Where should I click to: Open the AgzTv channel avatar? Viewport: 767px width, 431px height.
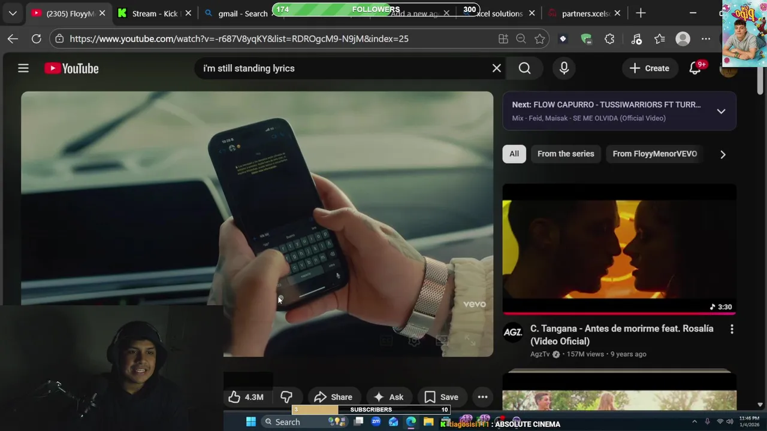512,332
